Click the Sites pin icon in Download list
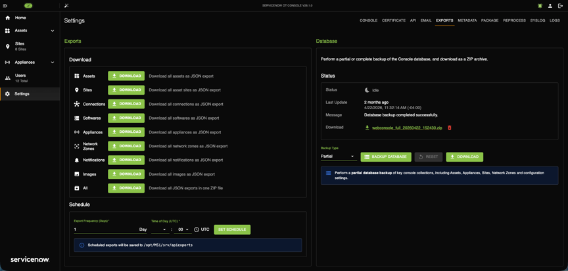This screenshot has width=568, height=271. click(76, 90)
